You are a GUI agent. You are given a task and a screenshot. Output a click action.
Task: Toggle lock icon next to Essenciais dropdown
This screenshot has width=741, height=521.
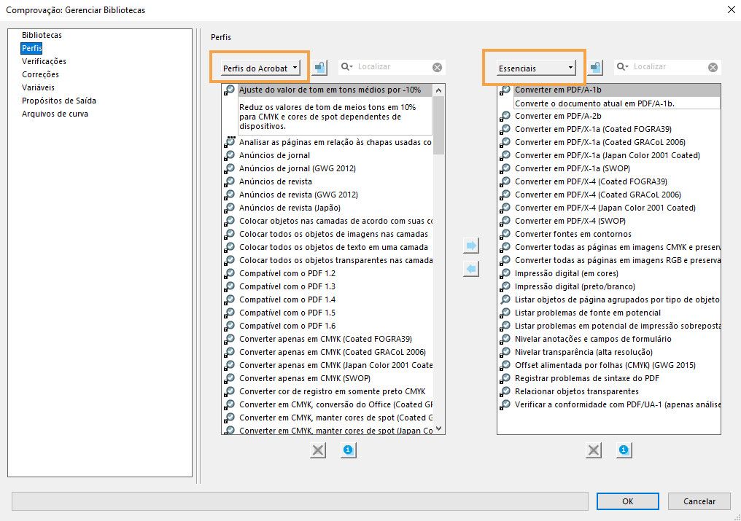(595, 68)
